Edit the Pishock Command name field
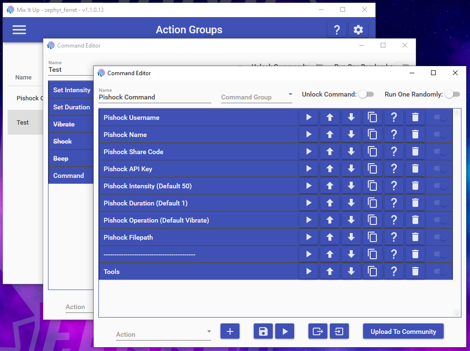This screenshot has height=351, width=470. (x=155, y=97)
